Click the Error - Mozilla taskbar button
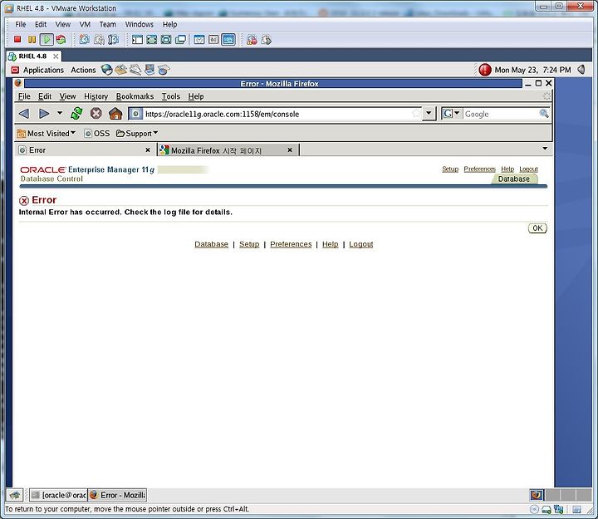This screenshot has height=519, width=598. click(x=117, y=495)
